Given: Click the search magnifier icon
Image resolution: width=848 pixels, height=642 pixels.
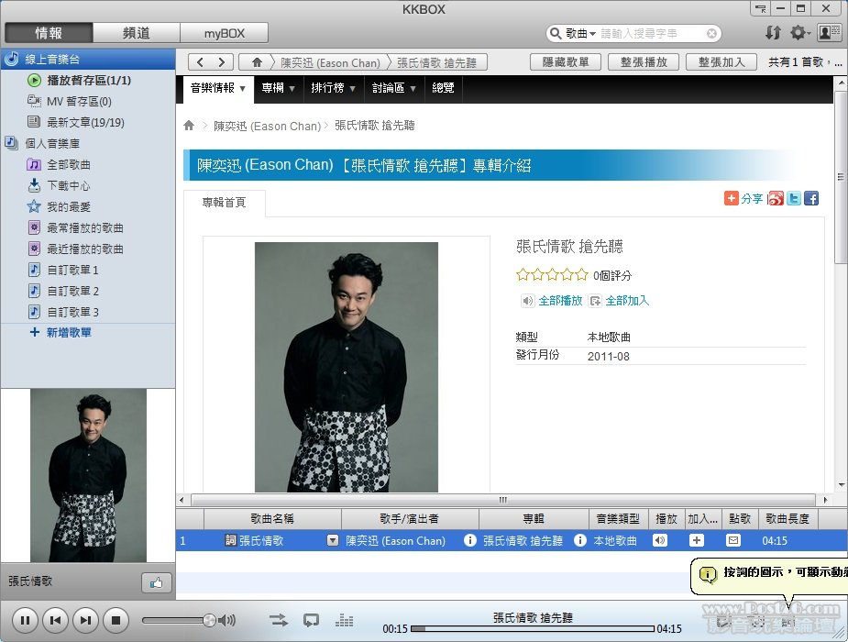Looking at the screenshot, I should pyautogui.click(x=556, y=34).
